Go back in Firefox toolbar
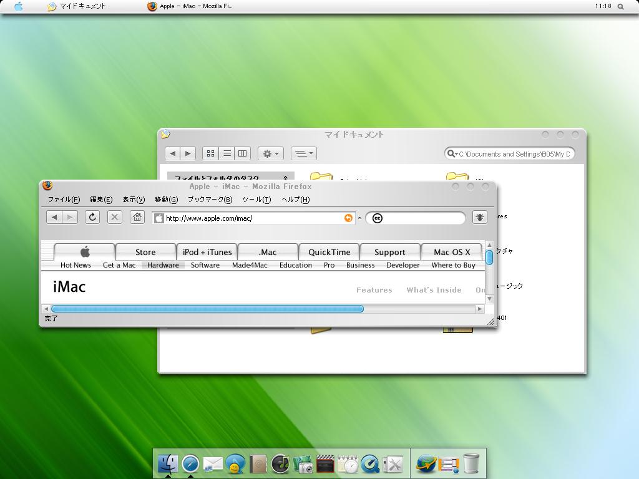This screenshot has height=479, width=639. coord(54,218)
